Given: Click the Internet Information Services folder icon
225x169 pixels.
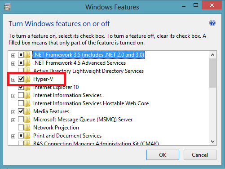Looking at the screenshot, I should [27, 95].
